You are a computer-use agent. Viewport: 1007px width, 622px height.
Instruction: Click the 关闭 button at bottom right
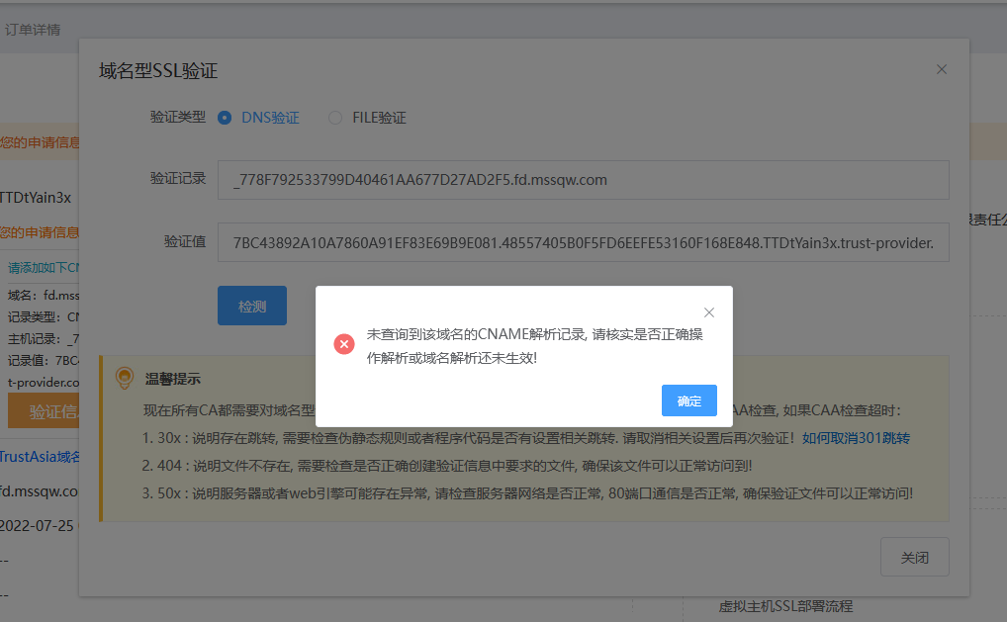tap(914, 557)
